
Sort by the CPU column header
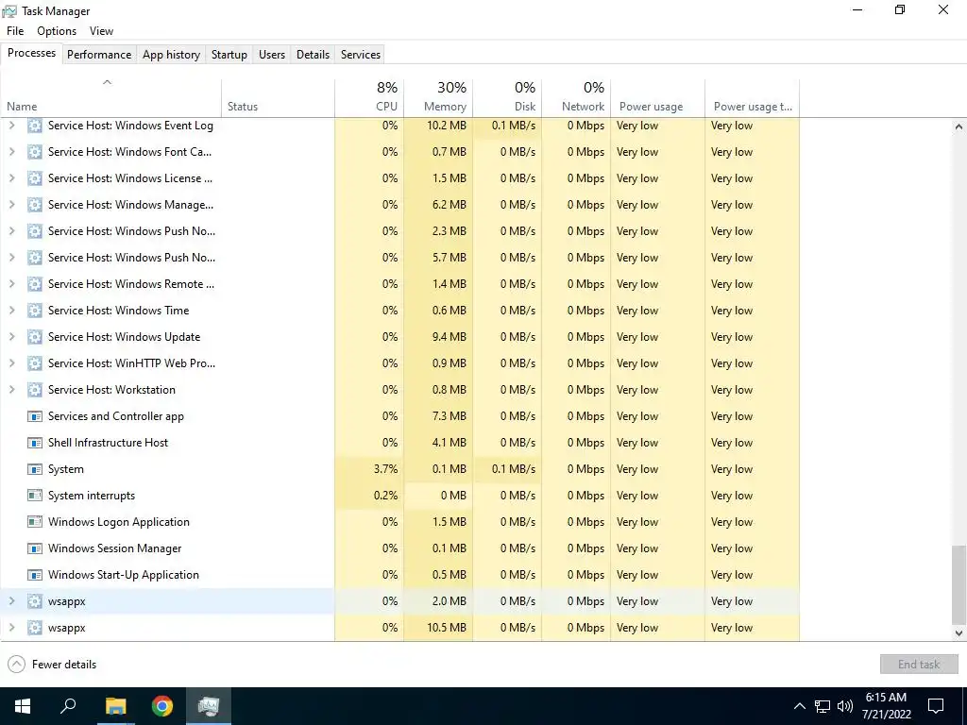tap(369, 98)
